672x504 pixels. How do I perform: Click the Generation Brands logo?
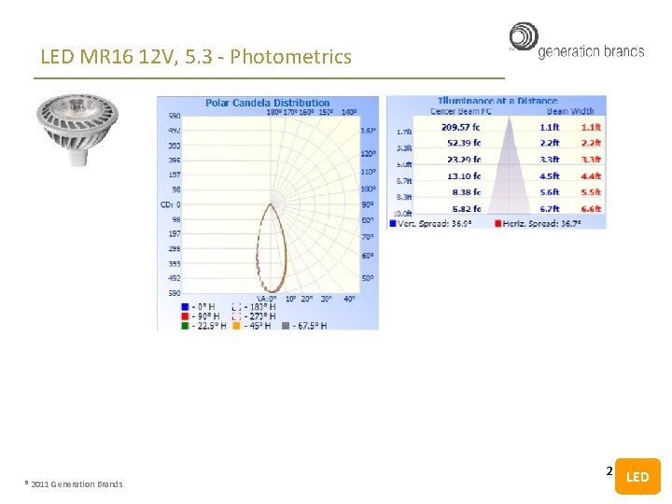coord(577,41)
